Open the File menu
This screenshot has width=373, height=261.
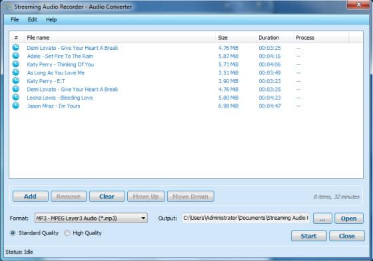point(15,19)
